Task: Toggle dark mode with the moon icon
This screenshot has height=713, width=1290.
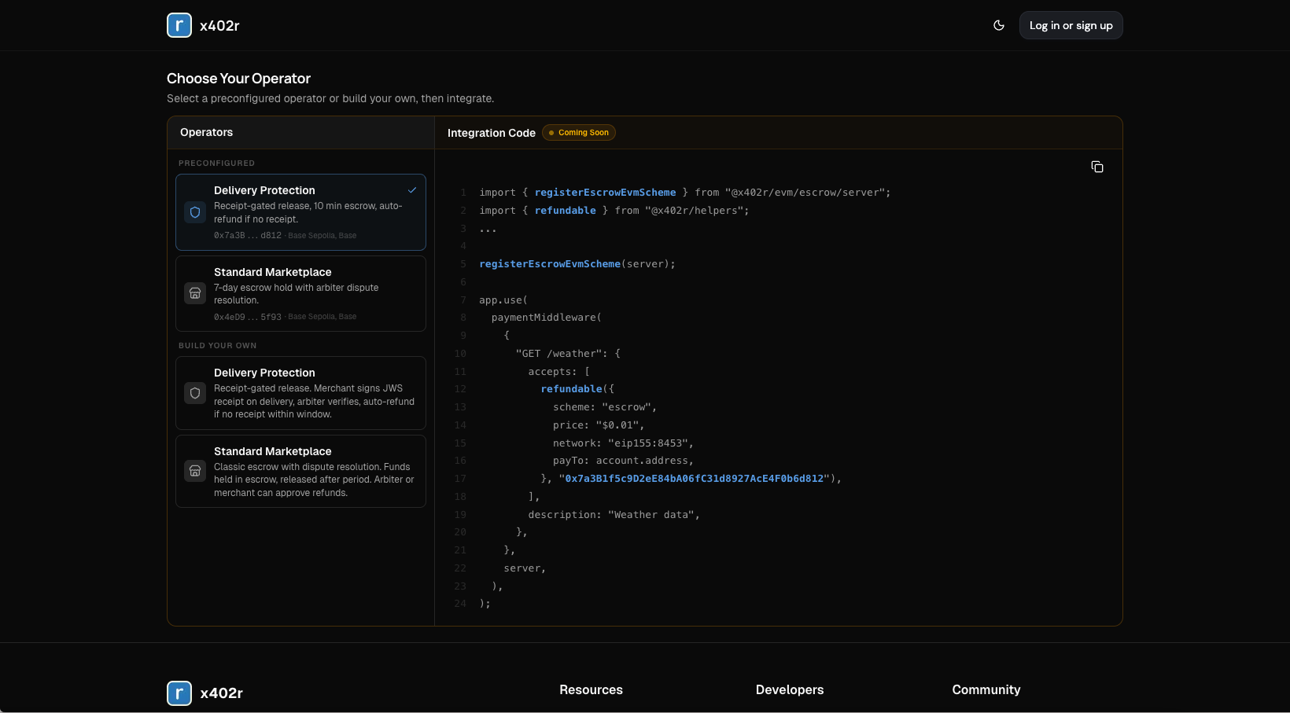Action: [x=999, y=25]
